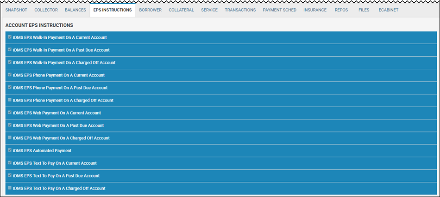Open the eCabinet tab
Viewport: 440px width, 197px height.
(389, 10)
